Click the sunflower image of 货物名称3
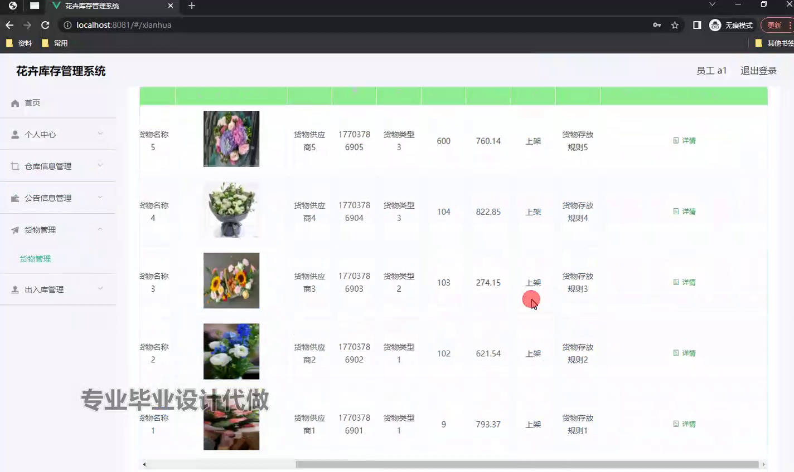Image resolution: width=794 pixels, height=472 pixels. (231, 281)
